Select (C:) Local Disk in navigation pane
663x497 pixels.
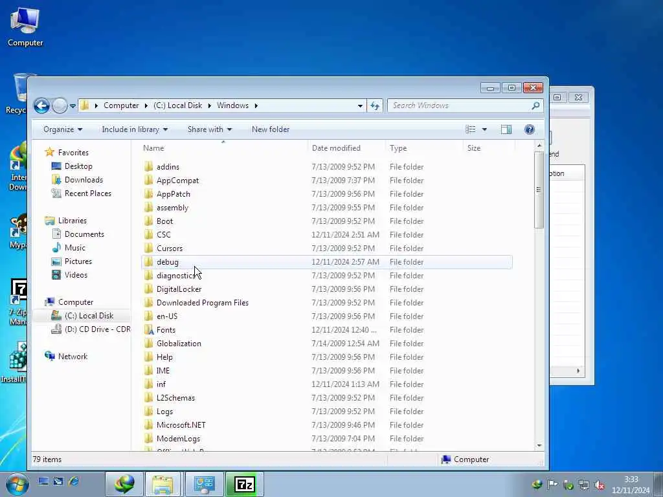89,316
